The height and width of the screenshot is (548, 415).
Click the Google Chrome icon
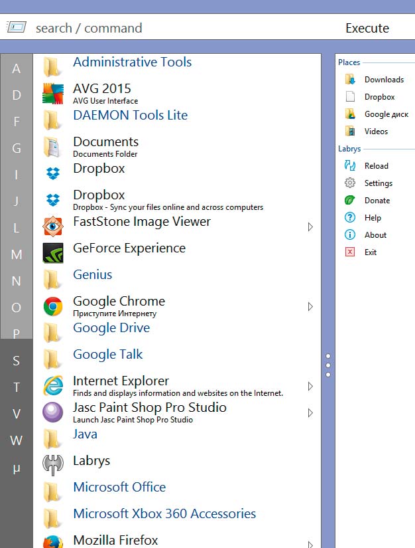tap(53, 306)
